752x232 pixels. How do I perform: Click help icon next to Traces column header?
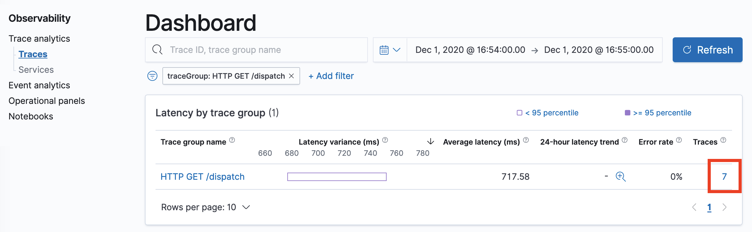[723, 140]
